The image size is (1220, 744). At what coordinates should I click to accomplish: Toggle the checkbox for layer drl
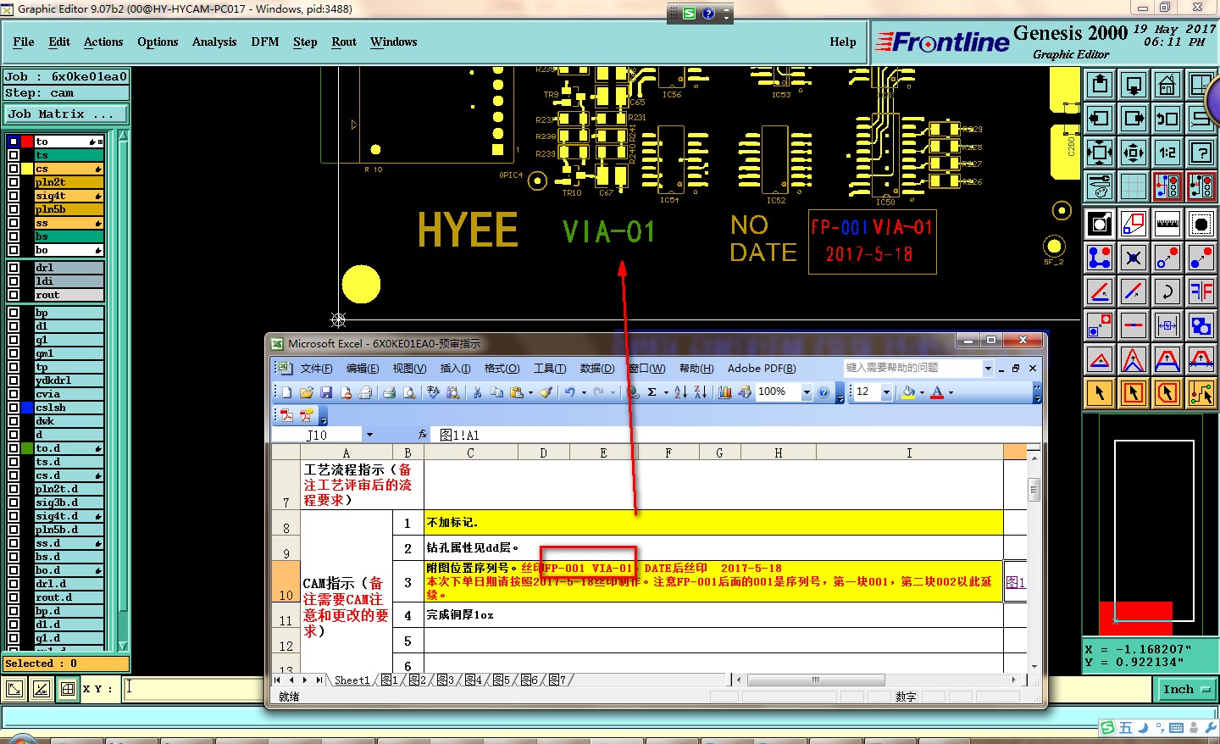coord(14,268)
